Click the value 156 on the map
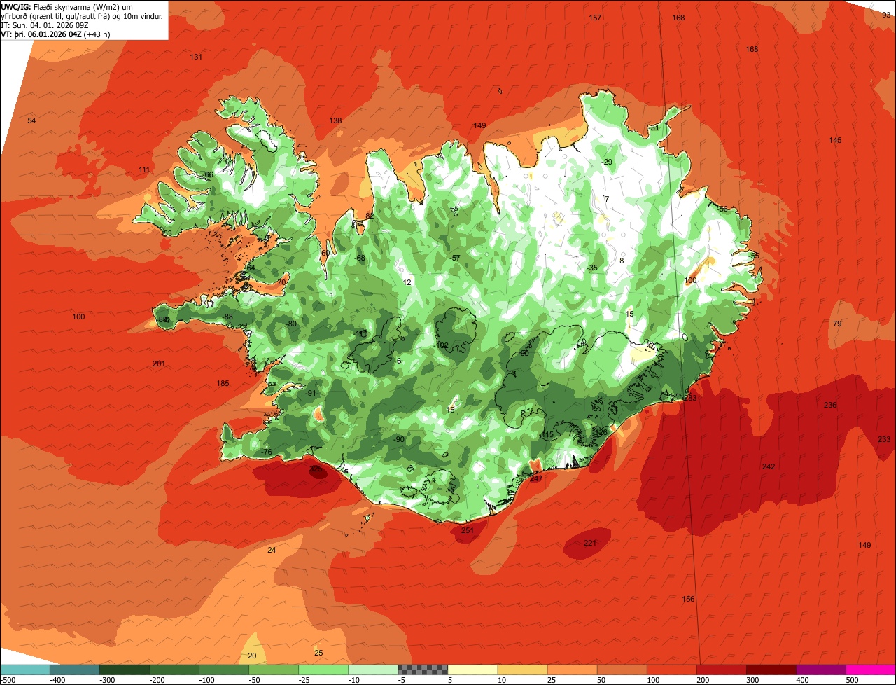Viewport: 896px width, 685px height. [689, 599]
